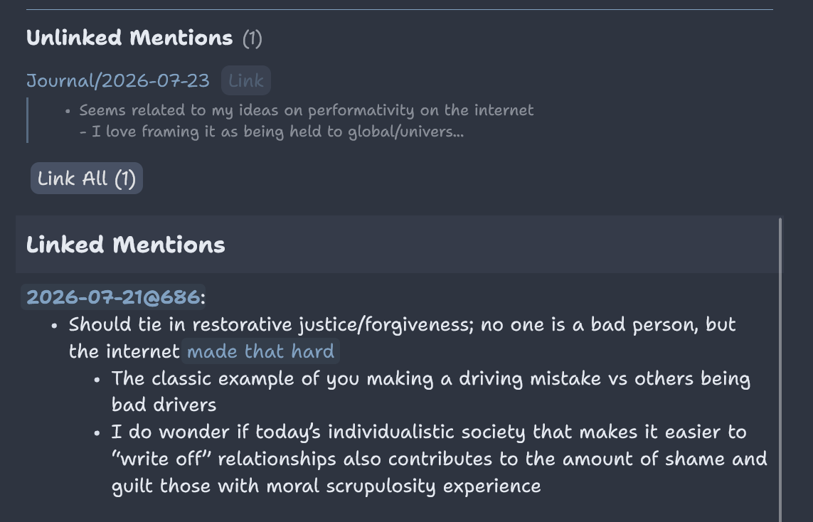
Task: Click the (1) count next to Unlinked Mentions
Action: 252,38
